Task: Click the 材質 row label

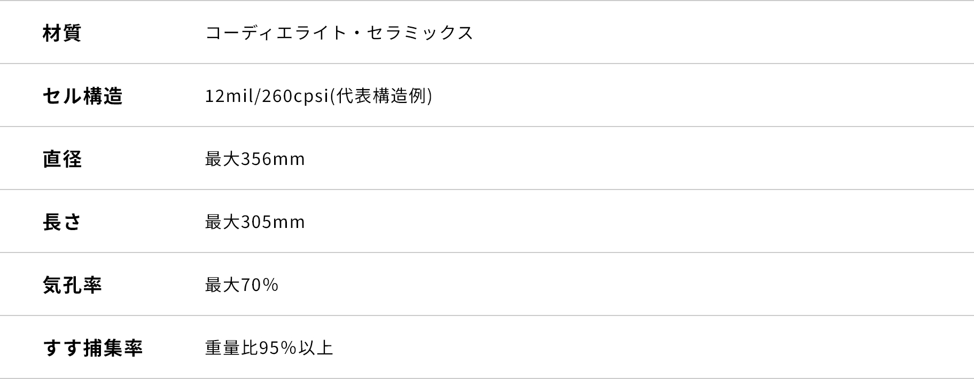Action: tap(62, 33)
